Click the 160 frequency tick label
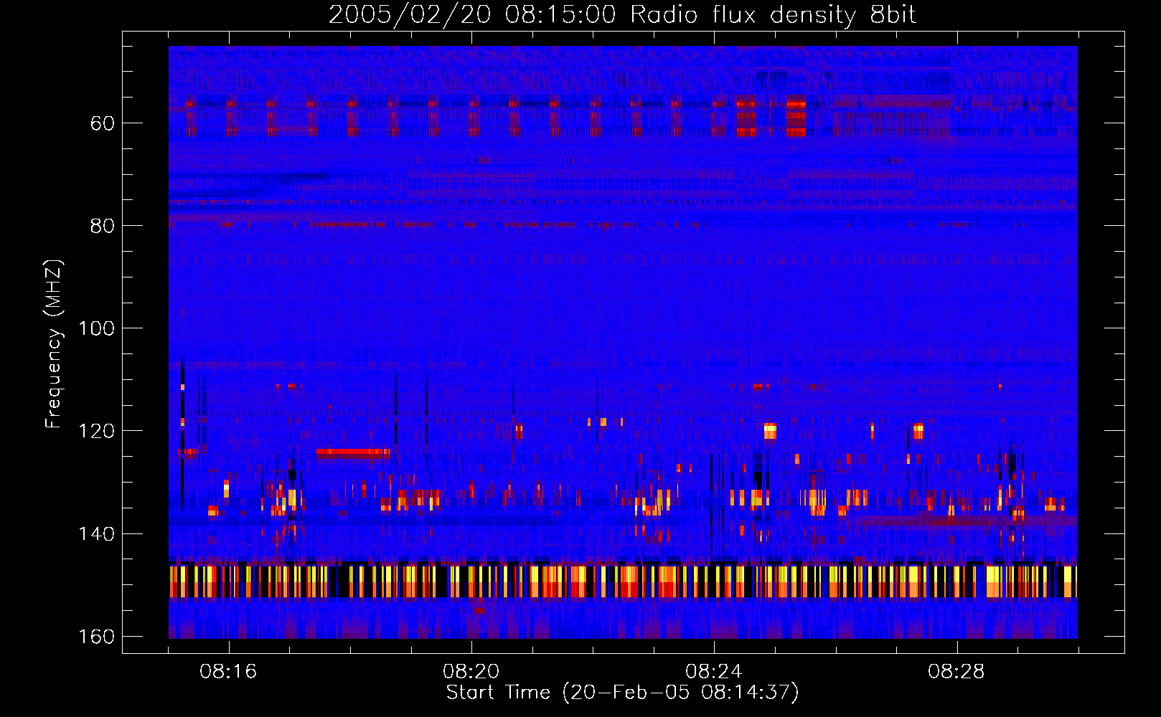The image size is (1161, 717). coord(96,637)
